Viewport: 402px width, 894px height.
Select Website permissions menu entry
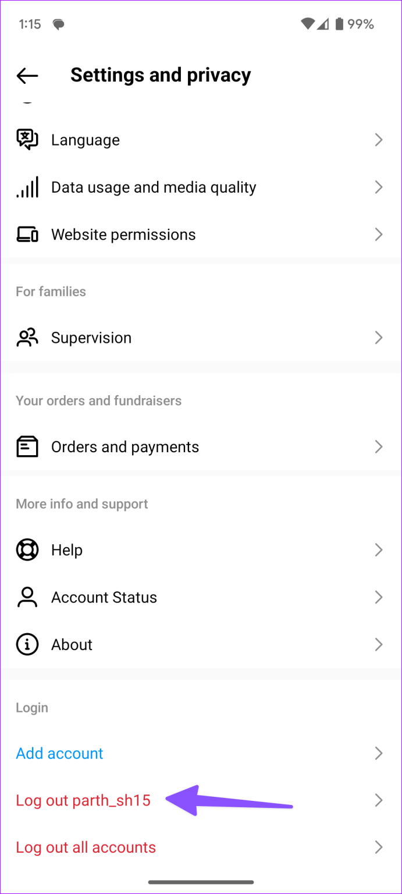(123, 235)
